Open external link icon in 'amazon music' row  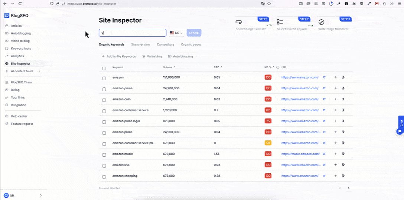[324, 154]
